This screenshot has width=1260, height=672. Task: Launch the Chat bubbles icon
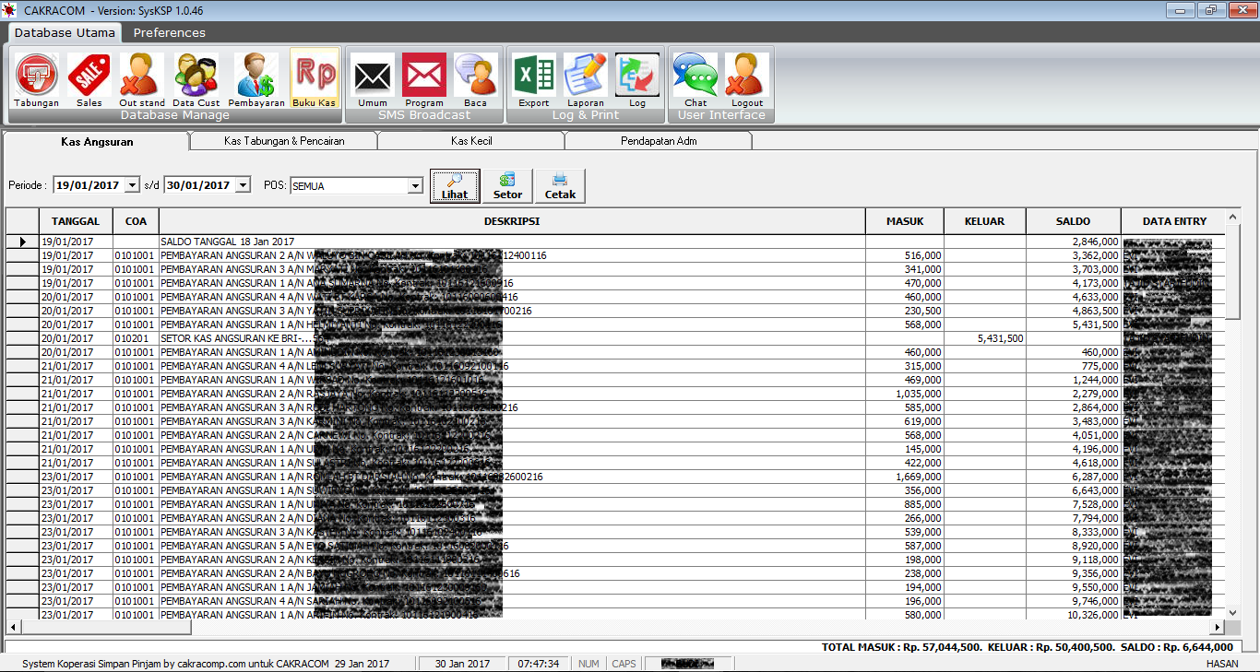tap(695, 76)
